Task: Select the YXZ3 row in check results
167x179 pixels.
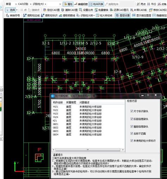Action: pyautogui.click(x=88, y=114)
